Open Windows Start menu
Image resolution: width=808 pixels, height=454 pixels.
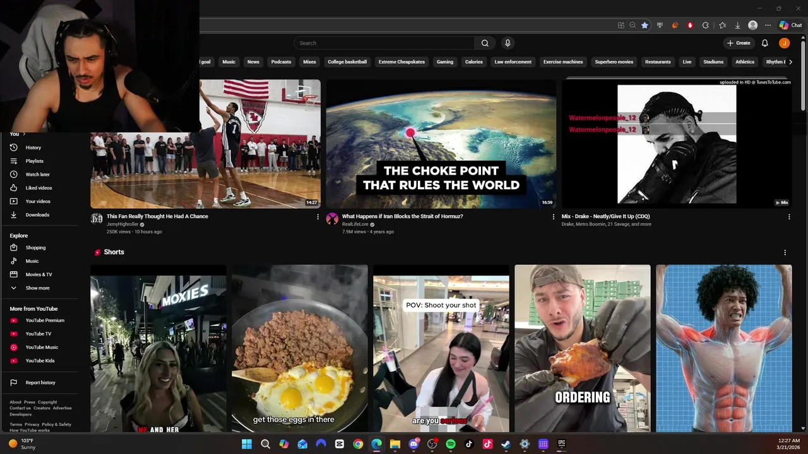[x=247, y=444]
